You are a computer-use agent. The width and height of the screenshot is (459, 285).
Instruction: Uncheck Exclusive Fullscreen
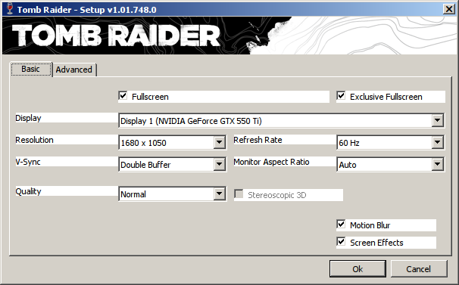[x=341, y=95]
